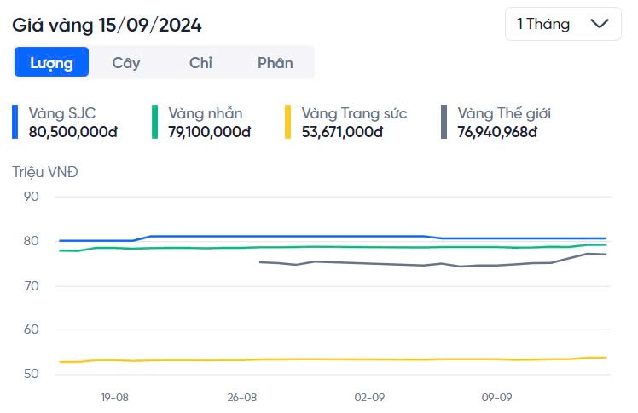Click the 02-09 date on the axis
Image resolution: width=638 pixels, height=413 pixels.
point(369,398)
